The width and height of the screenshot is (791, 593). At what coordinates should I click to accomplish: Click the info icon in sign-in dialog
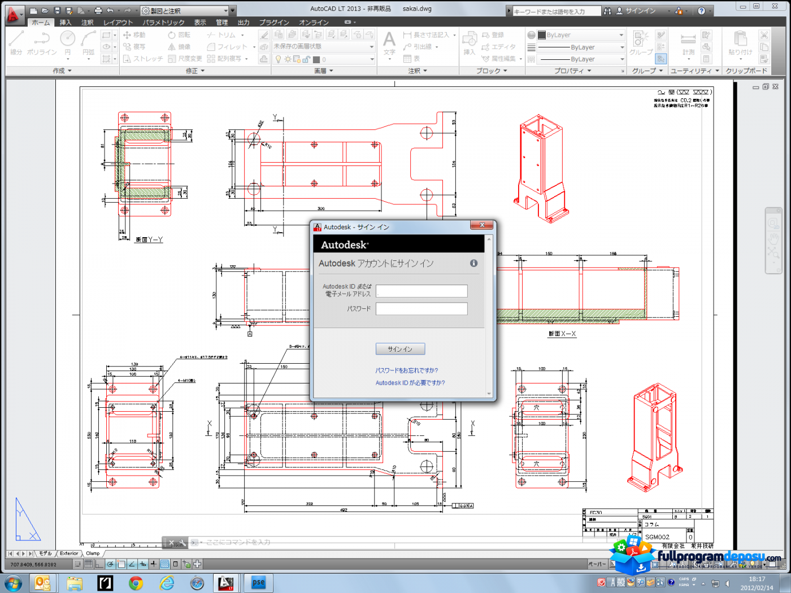pos(473,263)
